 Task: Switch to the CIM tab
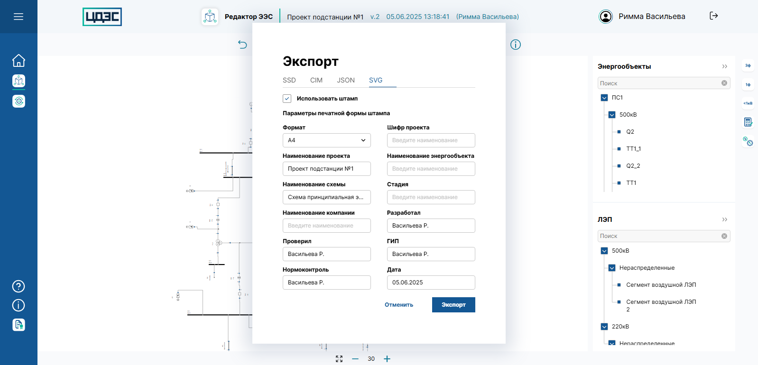[316, 80]
